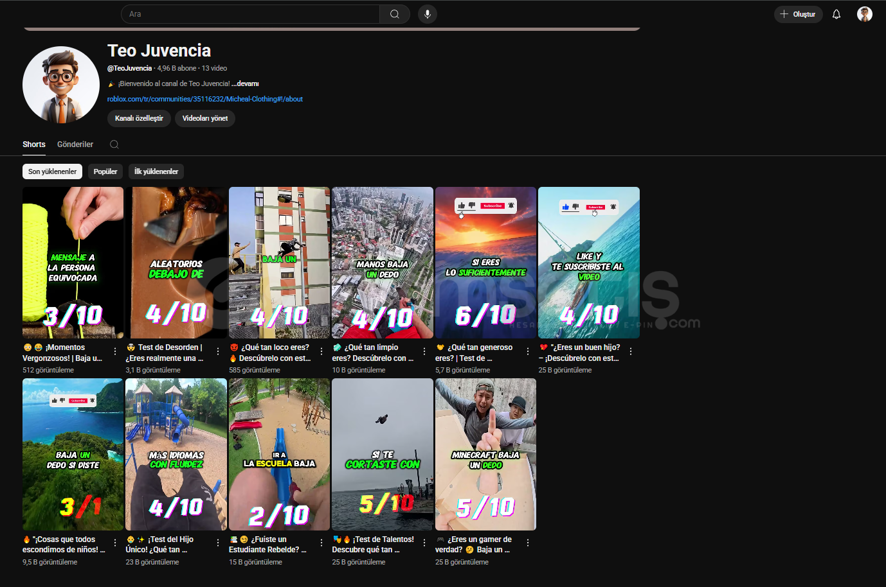The image size is (886, 587).
Task: Open account avatar menu
Action: [x=865, y=14]
